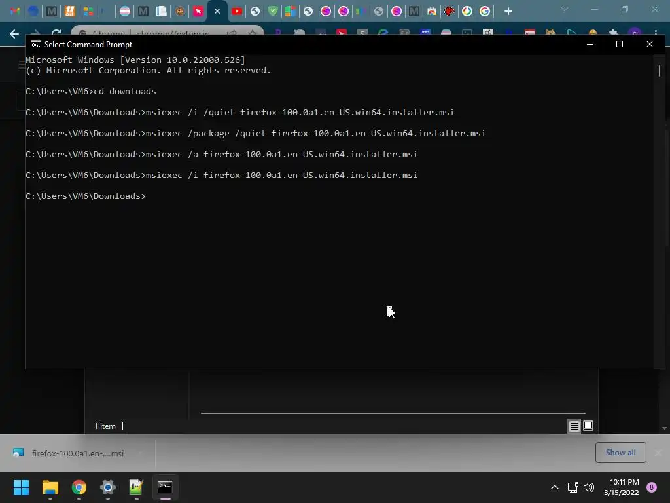Click the 'msiexec /package /quiet' command line
This screenshot has width=670, height=503.
[x=256, y=134]
